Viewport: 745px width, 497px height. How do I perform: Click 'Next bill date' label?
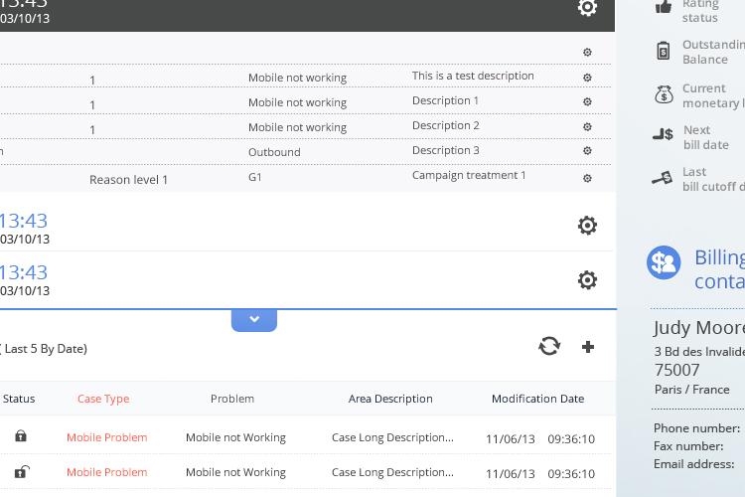pyautogui.click(x=706, y=137)
